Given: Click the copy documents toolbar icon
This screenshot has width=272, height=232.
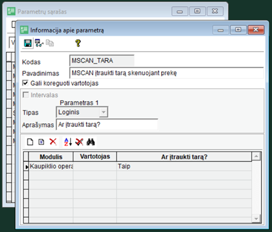Looking at the screenshot, I should [x=50, y=43].
